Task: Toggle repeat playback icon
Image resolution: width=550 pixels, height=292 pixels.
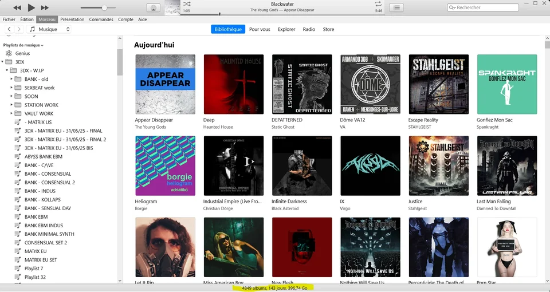Action: coord(378,4)
